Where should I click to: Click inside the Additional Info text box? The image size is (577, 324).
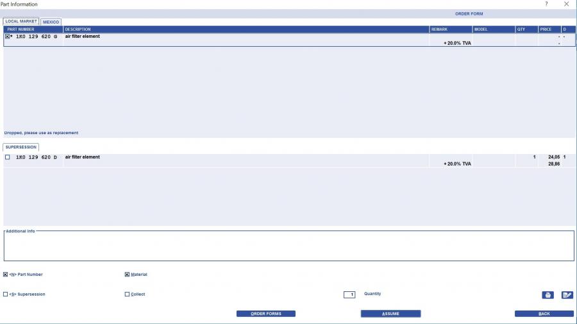288,247
